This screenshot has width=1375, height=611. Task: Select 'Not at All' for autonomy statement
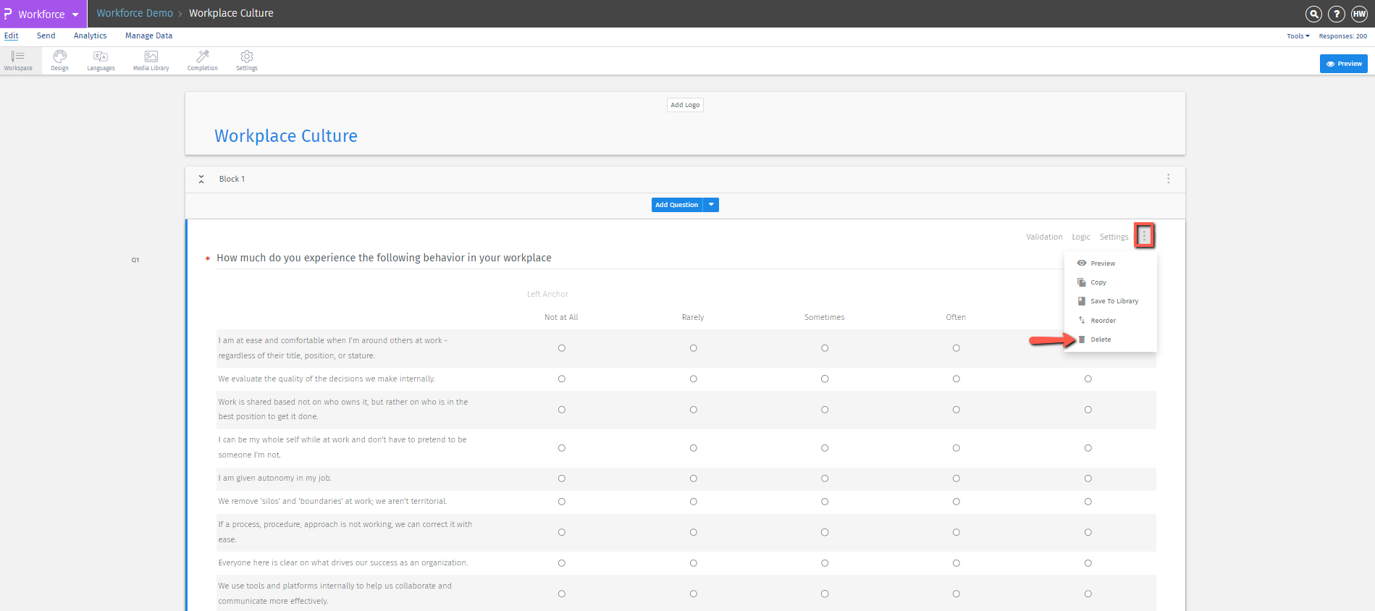[x=561, y=479]
